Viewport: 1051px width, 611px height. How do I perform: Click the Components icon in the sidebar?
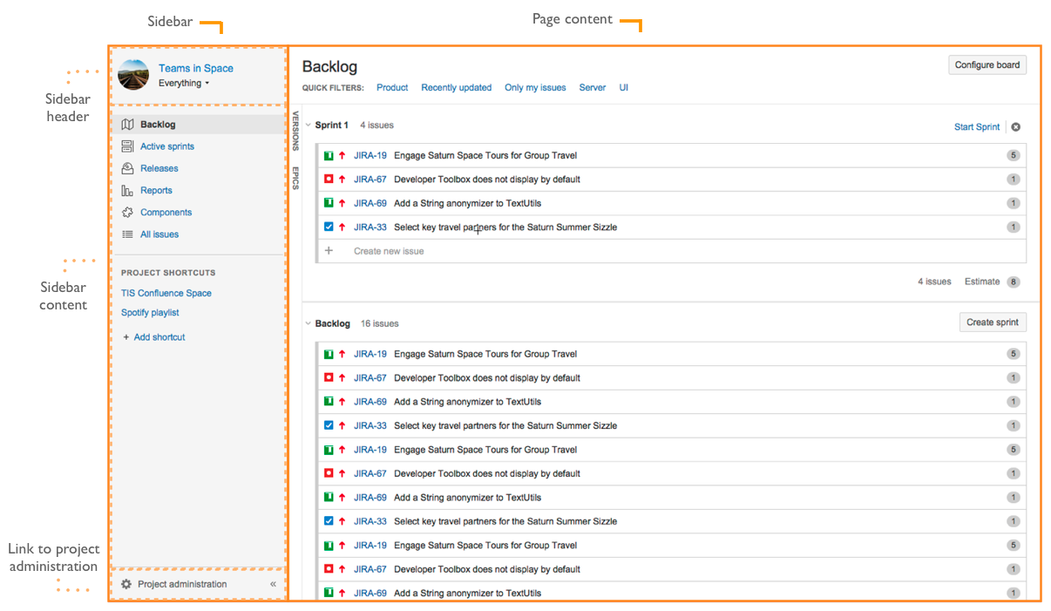[x=125, y=212]
